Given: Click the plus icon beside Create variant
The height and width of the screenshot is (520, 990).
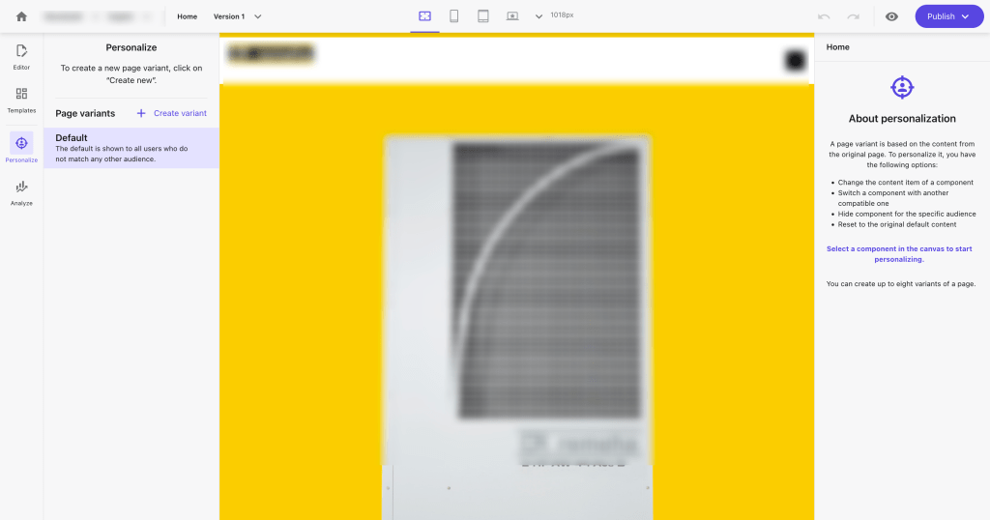Looking at the screenshot, I should [141, 113].
